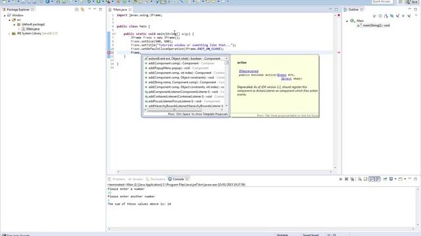The width and height of the screenshot is (421, 236).
Task: Collapse the (default package) node
Action: [14, 24]
